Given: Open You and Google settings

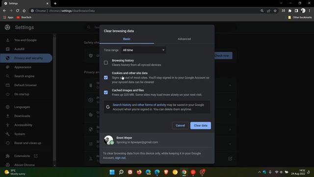Looking at the screenshot, I should (26, 40).
